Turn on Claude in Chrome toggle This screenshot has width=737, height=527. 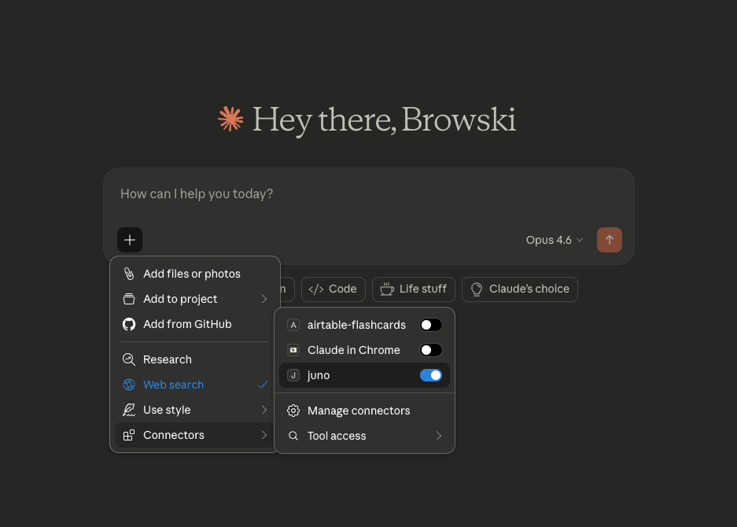pyautogui.click(x=430, y=350)
